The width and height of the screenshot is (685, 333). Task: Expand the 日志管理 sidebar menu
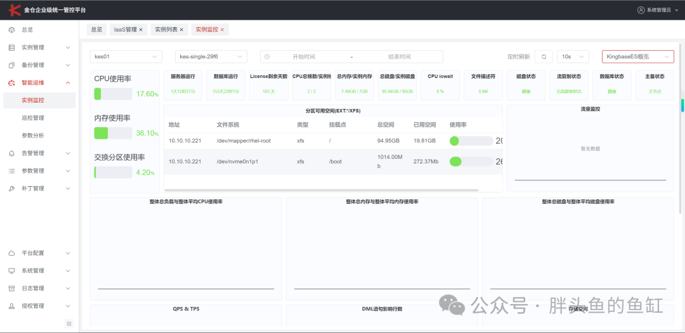(39, 288)
